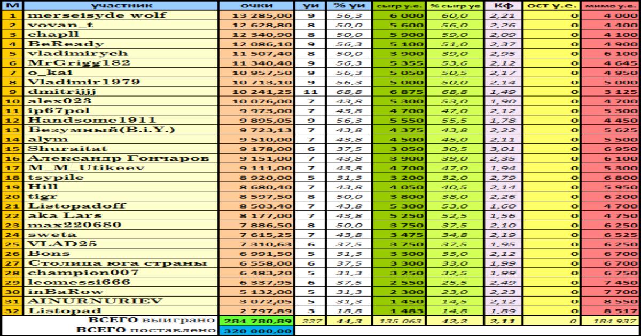The height and width of the screenshot is (336, 641).
Task: Select the green total cell 284 780,89
Action: pos(256,321)
